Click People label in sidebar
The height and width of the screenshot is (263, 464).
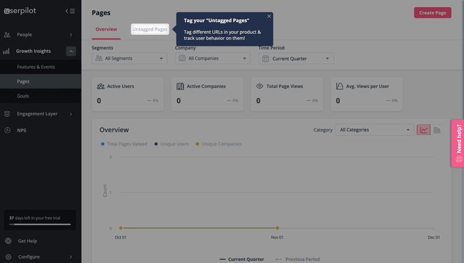click(24, 35)
